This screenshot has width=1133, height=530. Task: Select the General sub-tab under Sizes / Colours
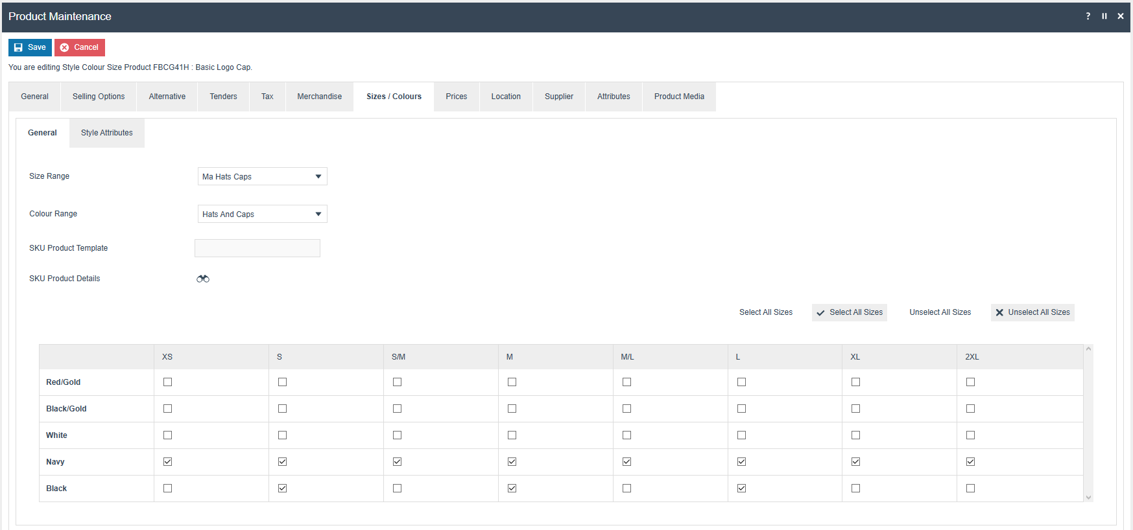[x=42, y=133]
